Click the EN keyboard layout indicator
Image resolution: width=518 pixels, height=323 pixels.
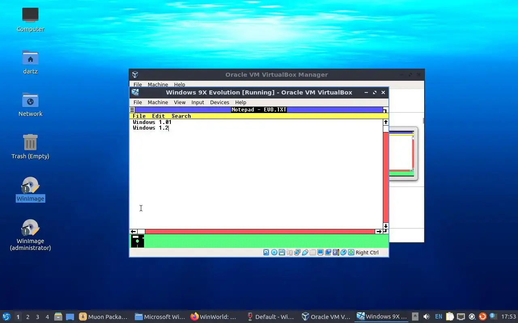438,317
